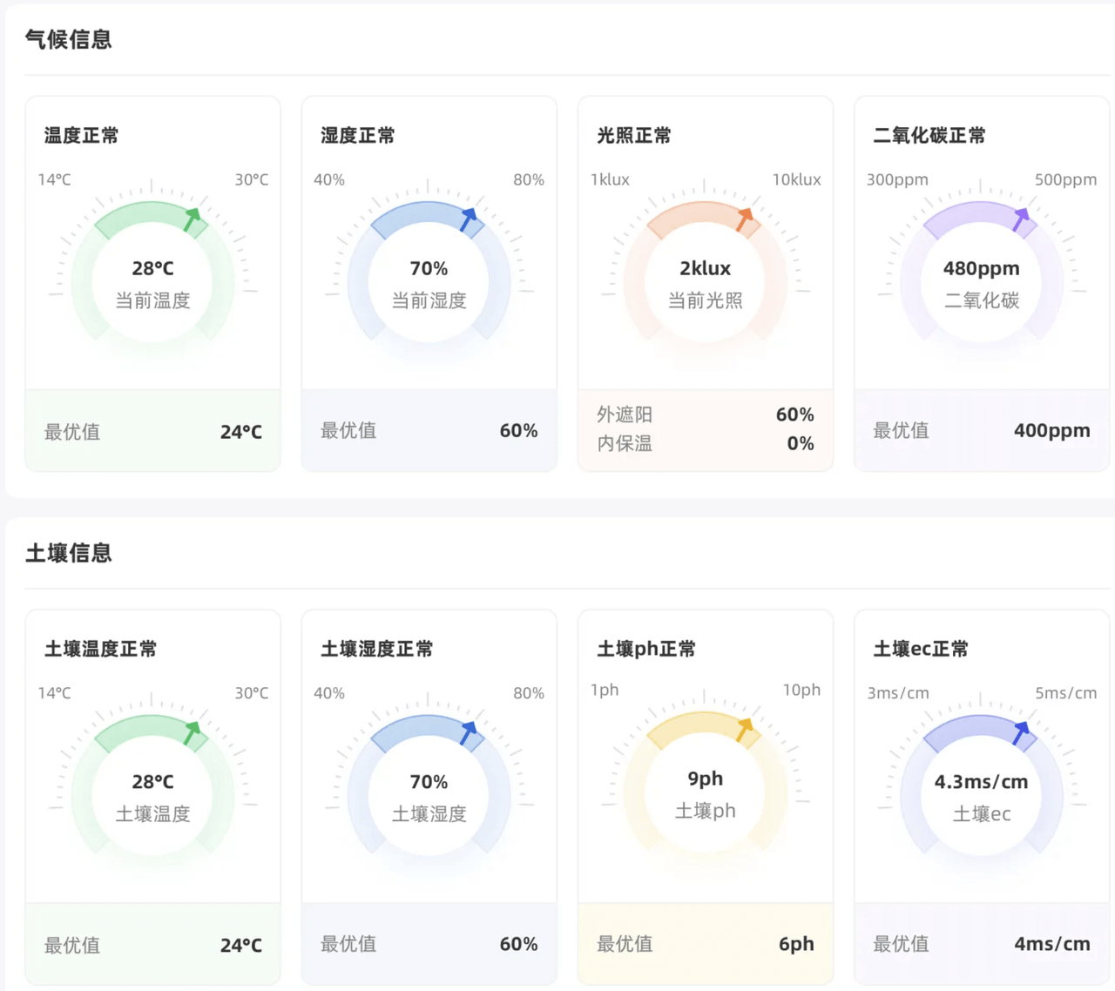The width and height of the screenshot is (1115, 991).
Task: Click the 70% value above 土壤湿度
Action: click(x=429, y=782)
